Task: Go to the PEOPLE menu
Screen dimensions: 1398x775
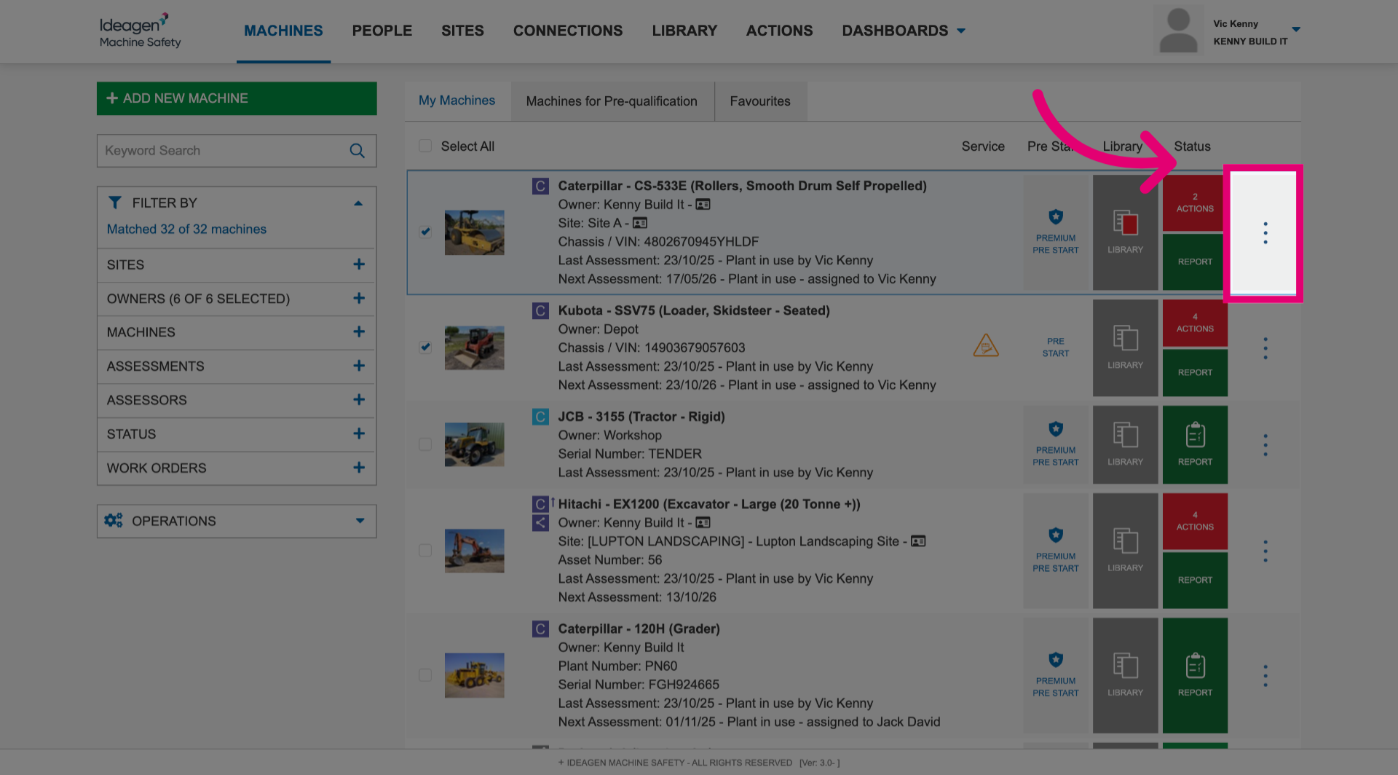Action: coord(382,31)
